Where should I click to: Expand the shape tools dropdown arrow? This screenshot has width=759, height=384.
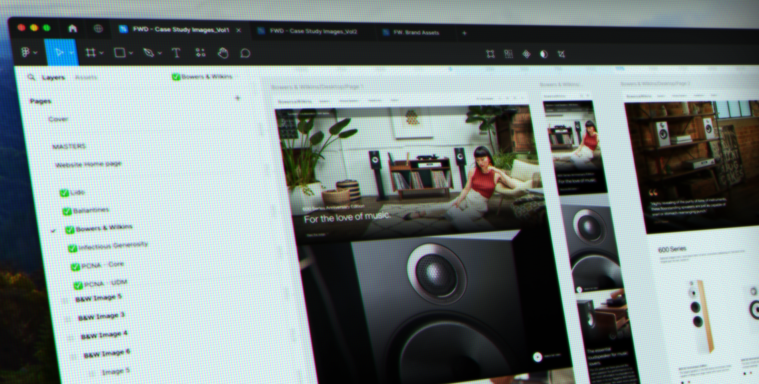pyautogui.click(x=131, y=53)
